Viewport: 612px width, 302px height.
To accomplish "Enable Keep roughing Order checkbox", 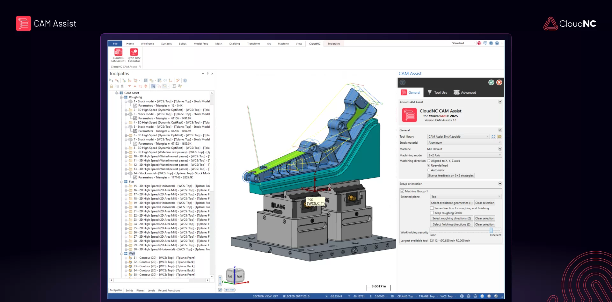I will tap(432, 213).
